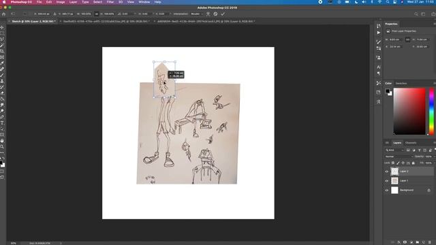Open the search icon in options bar
The image size is (436, 245).
click(x=416, y=14)
